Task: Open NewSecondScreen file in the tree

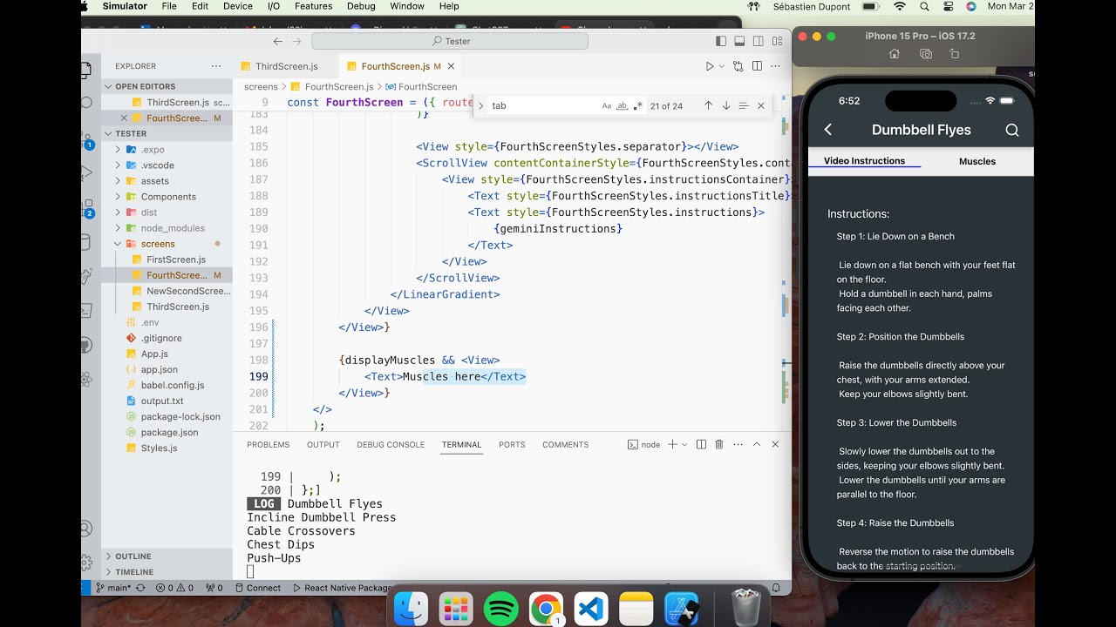Action: 167,291
